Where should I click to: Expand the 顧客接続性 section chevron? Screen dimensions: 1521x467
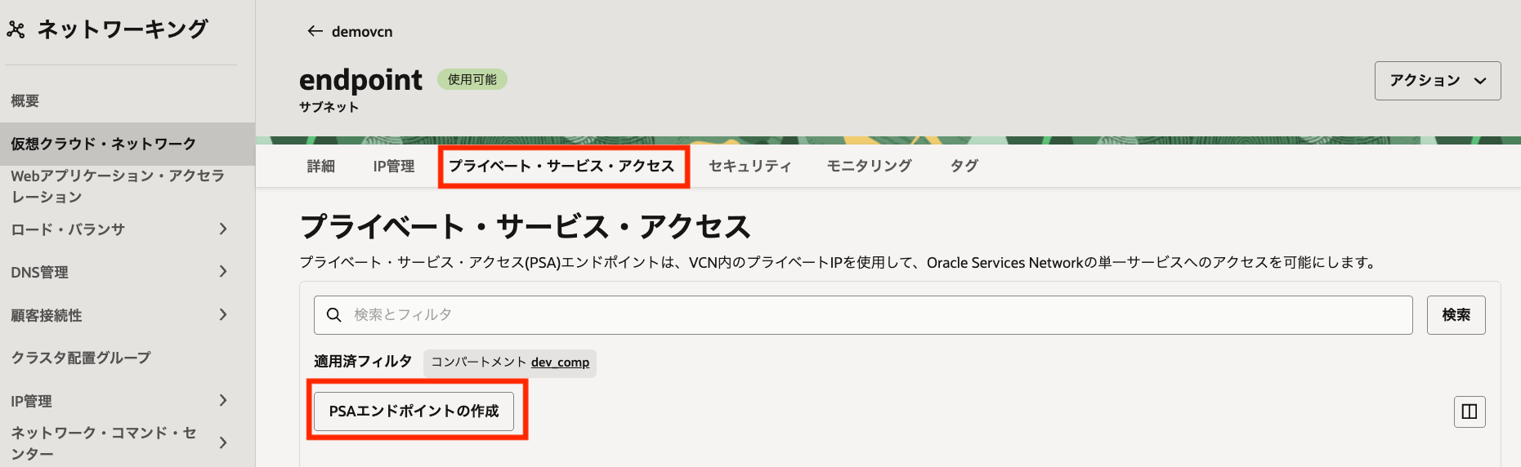point(223,315)
